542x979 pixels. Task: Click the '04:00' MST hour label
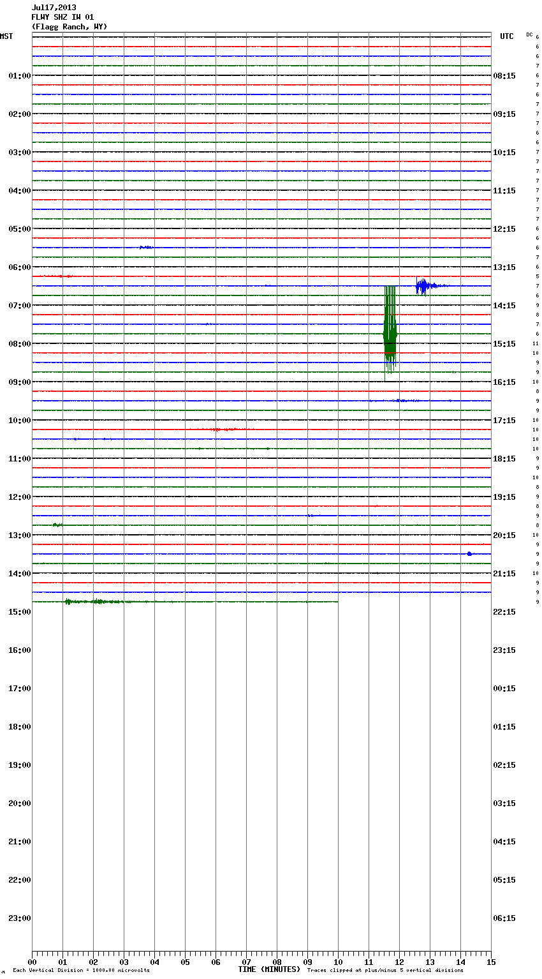tap(20, 191)
